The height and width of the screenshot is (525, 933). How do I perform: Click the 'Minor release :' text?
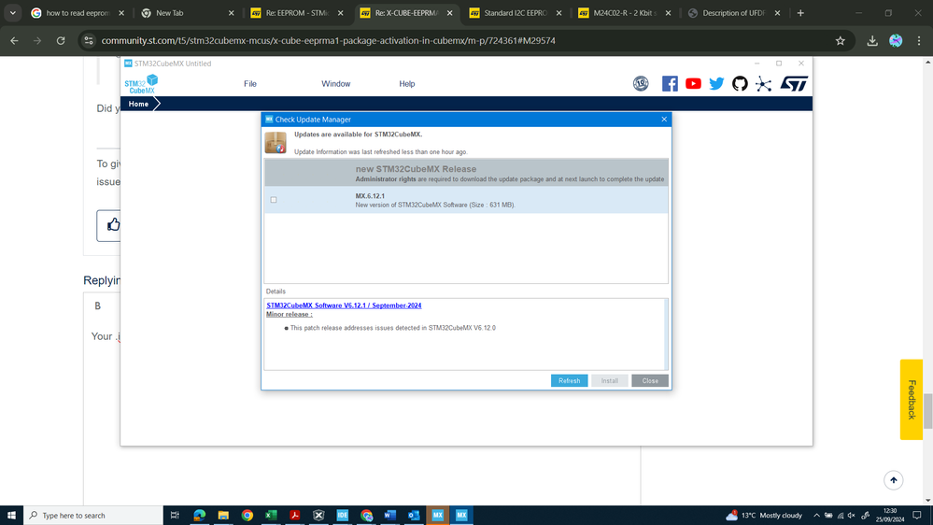(x=290, y=314)
